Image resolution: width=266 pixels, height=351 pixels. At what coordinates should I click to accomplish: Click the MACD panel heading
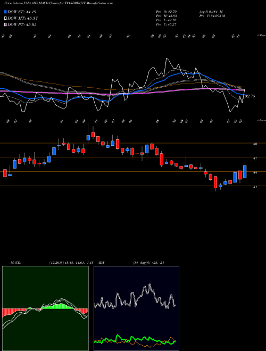coord(16,263)
